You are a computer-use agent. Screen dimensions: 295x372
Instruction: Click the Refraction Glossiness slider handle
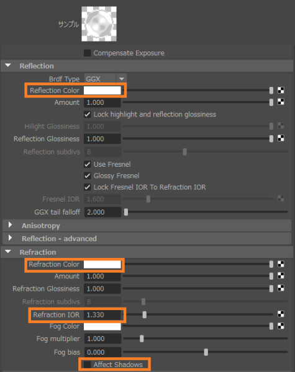[x=271, y=288]
